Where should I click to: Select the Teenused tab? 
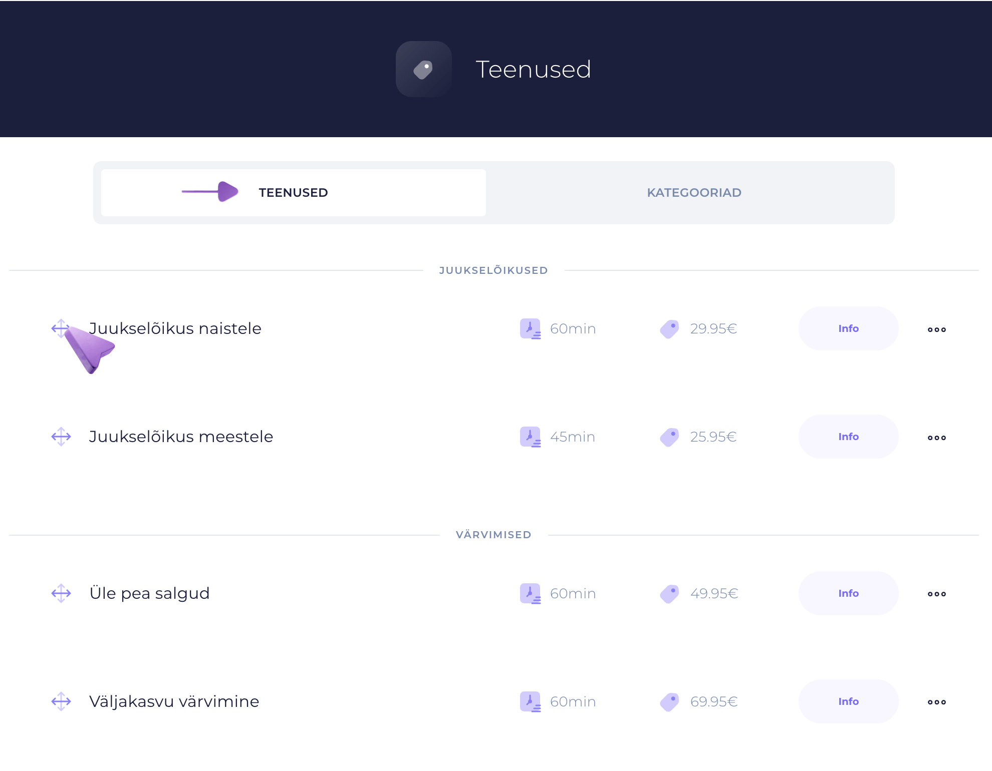coord(293,193)
